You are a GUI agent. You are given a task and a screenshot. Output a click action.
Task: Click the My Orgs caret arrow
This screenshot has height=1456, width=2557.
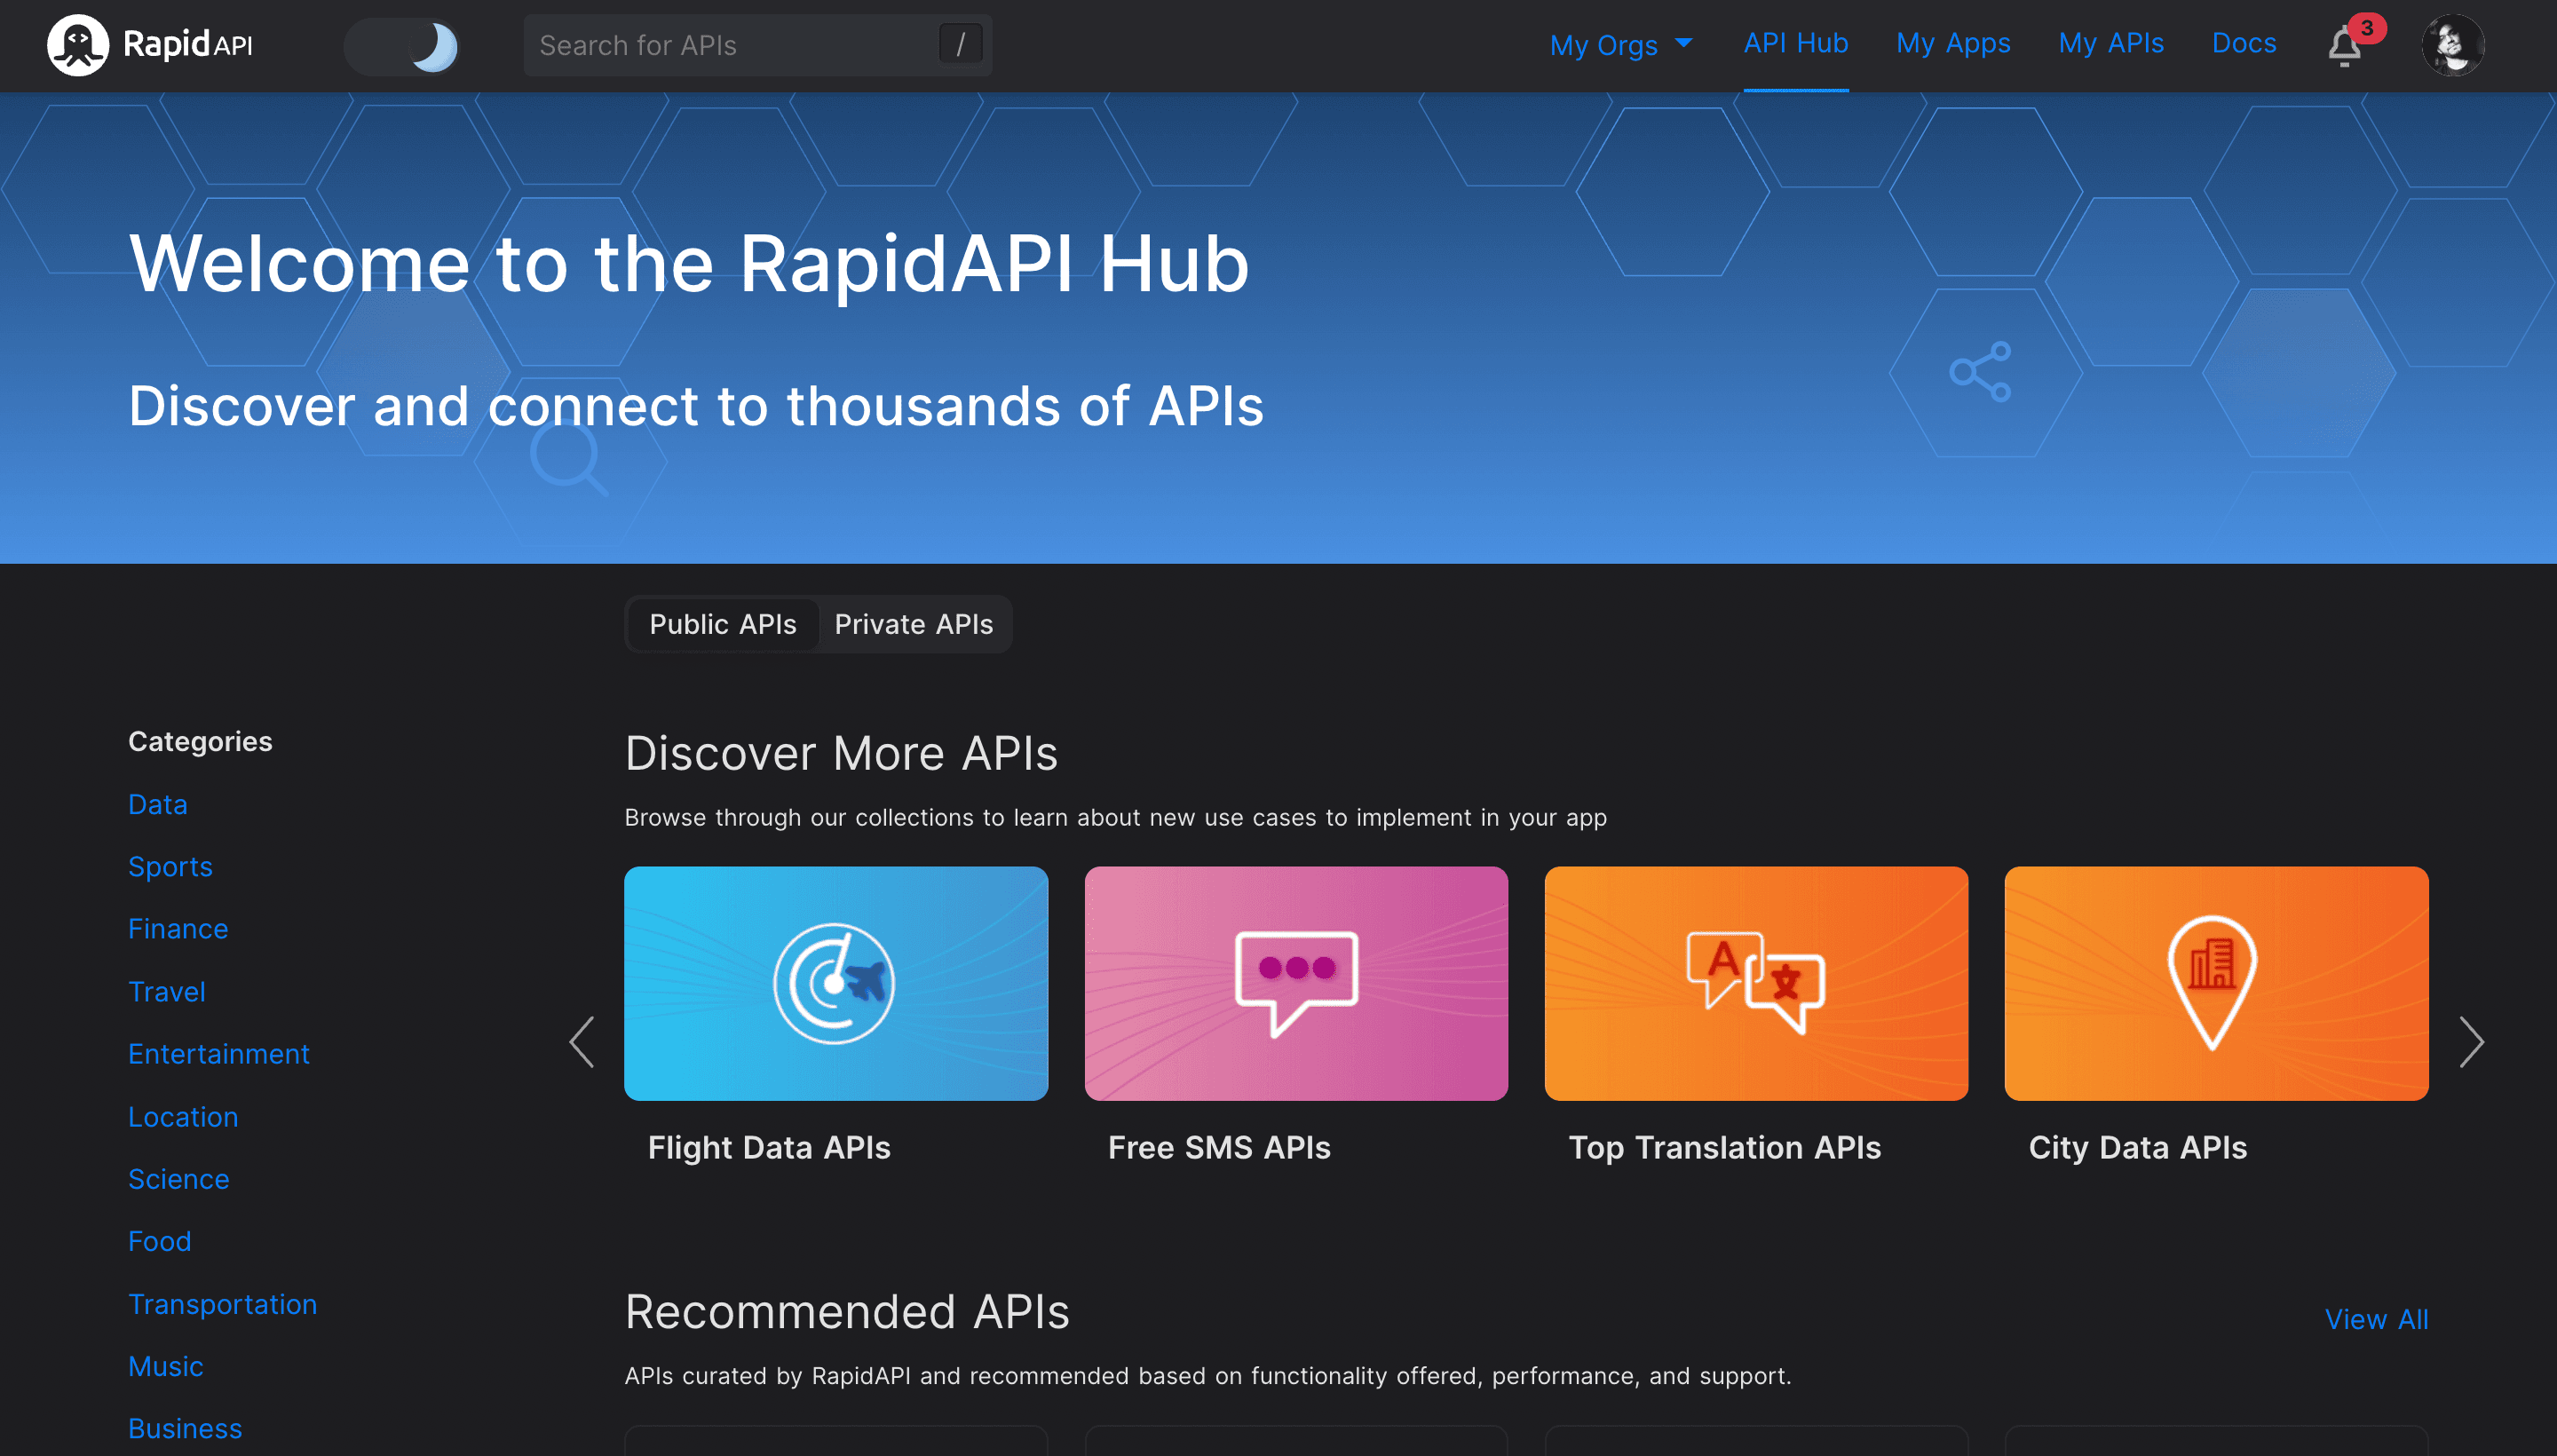click(1683, 42)
